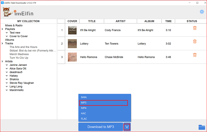The height and width of the screenshot is (132, 207).
Task: Toggle the Lang Lang chevron
Action: pyautogui.click(x=7, y=86)
